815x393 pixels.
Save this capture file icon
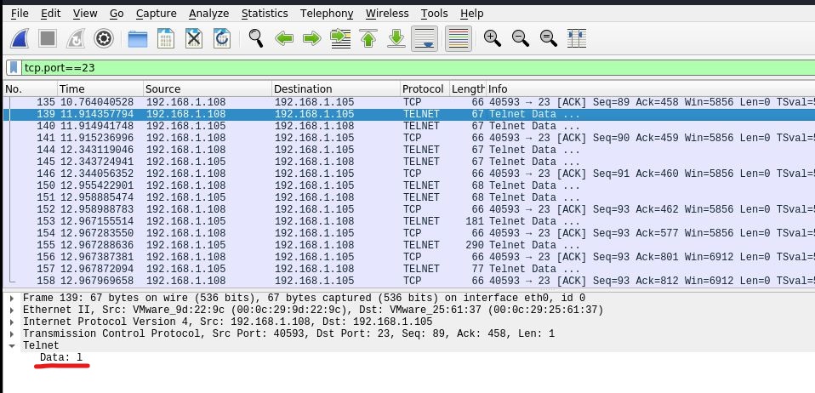(x=166, y=38)
